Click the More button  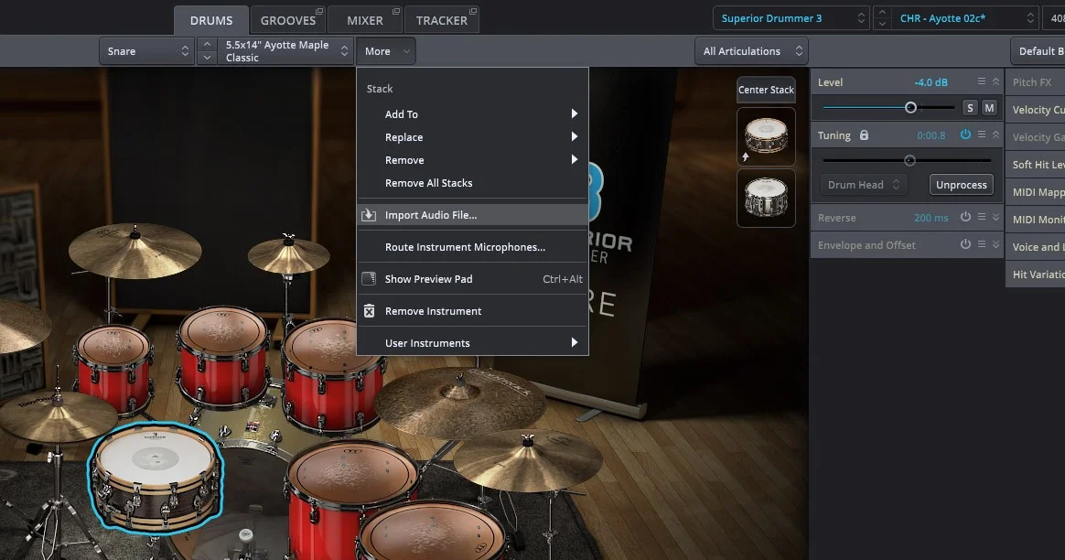pyautogui.click(x=386, y=51)
